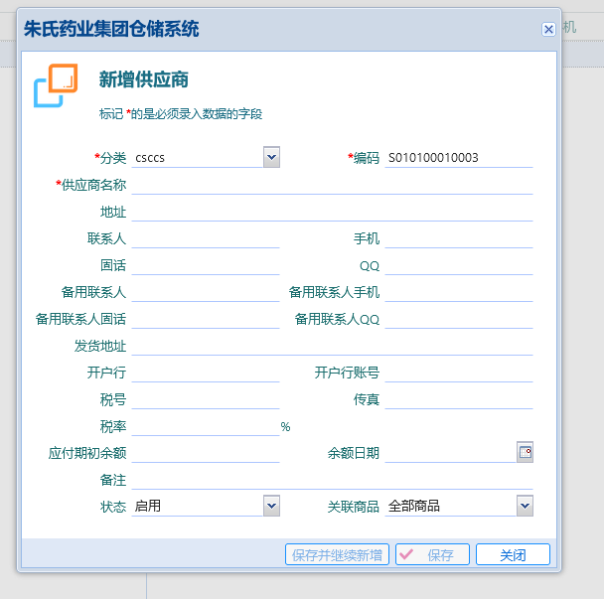Image resolution: width=604 pixels, height=599 pixels.
Task: Click the QQ text field
Action: tap(458, 265)
